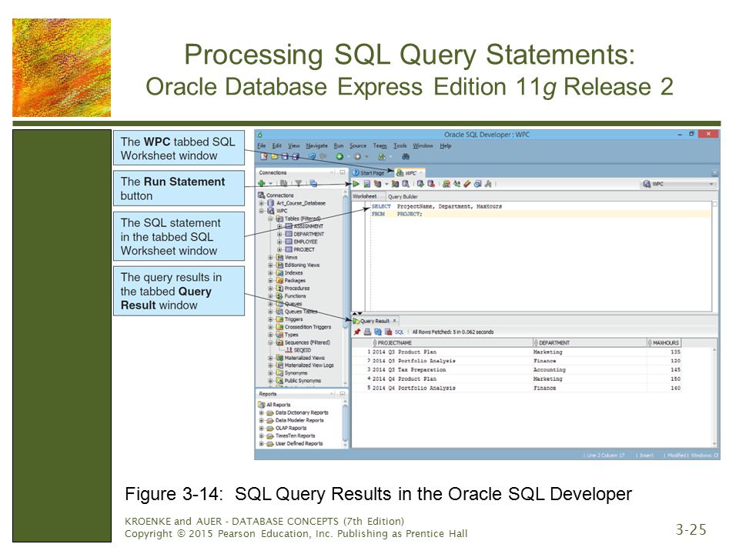This screenshot has width=739, height=554.
Task: Select the Procedures folder in the tree
Action: coord(297,289)
